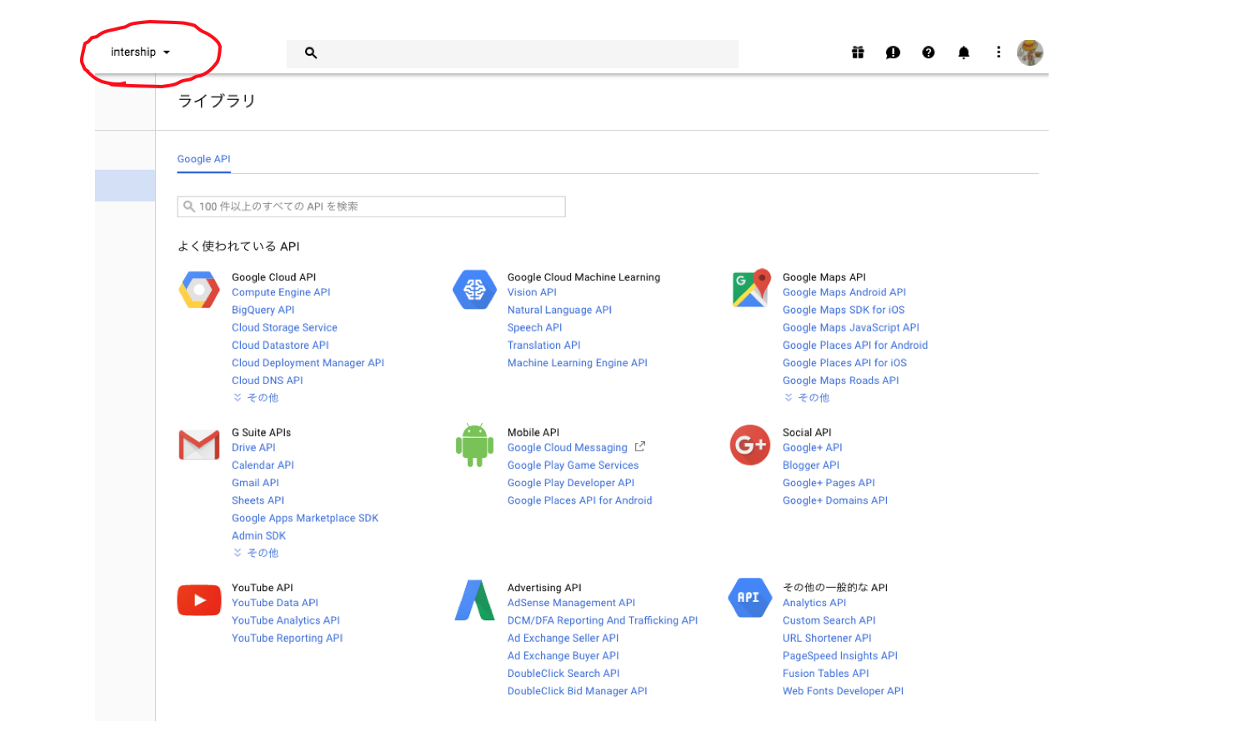Image resolution: width=1252 pixels, height=741 pixels.
Task: Open Analytics API link
Action: pyautogui.click(x=814, y=603)
